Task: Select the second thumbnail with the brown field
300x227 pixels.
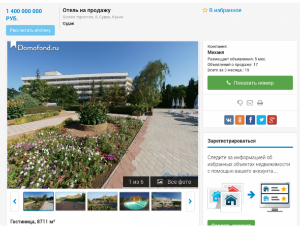Action: 70,202
